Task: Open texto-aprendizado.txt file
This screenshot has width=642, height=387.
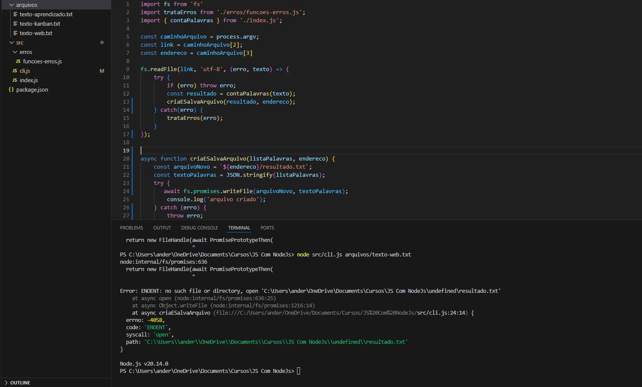Action: [46, 14]
